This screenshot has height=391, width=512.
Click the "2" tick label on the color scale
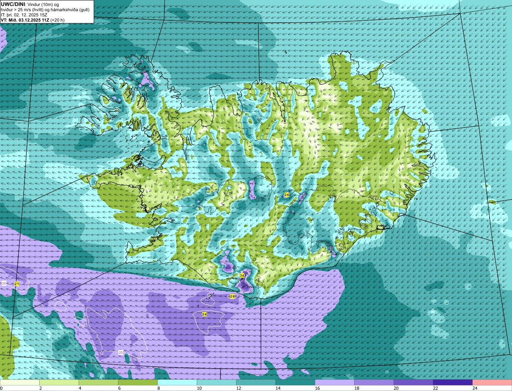40,388
